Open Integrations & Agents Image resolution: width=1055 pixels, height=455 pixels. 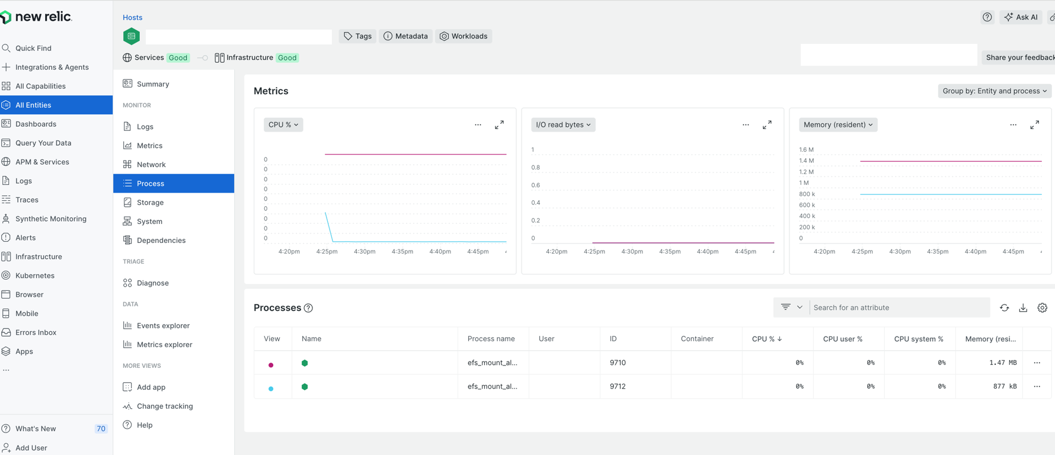click(52, 67)
